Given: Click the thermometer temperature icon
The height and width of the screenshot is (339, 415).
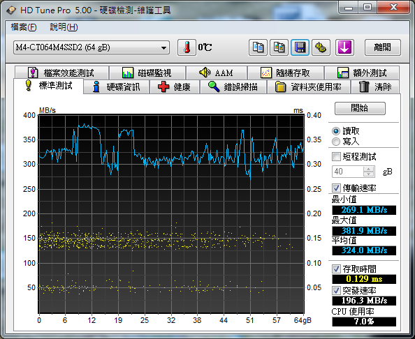Looking at the screenshot, I should [187, 47].
